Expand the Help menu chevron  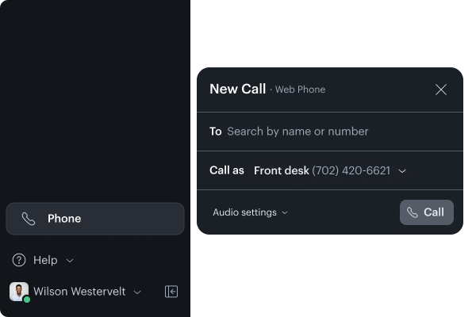tap(70, 261)
